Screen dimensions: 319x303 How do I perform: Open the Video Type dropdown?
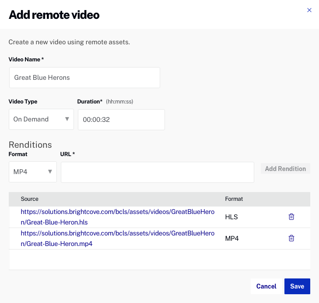[x=41, y=119]
